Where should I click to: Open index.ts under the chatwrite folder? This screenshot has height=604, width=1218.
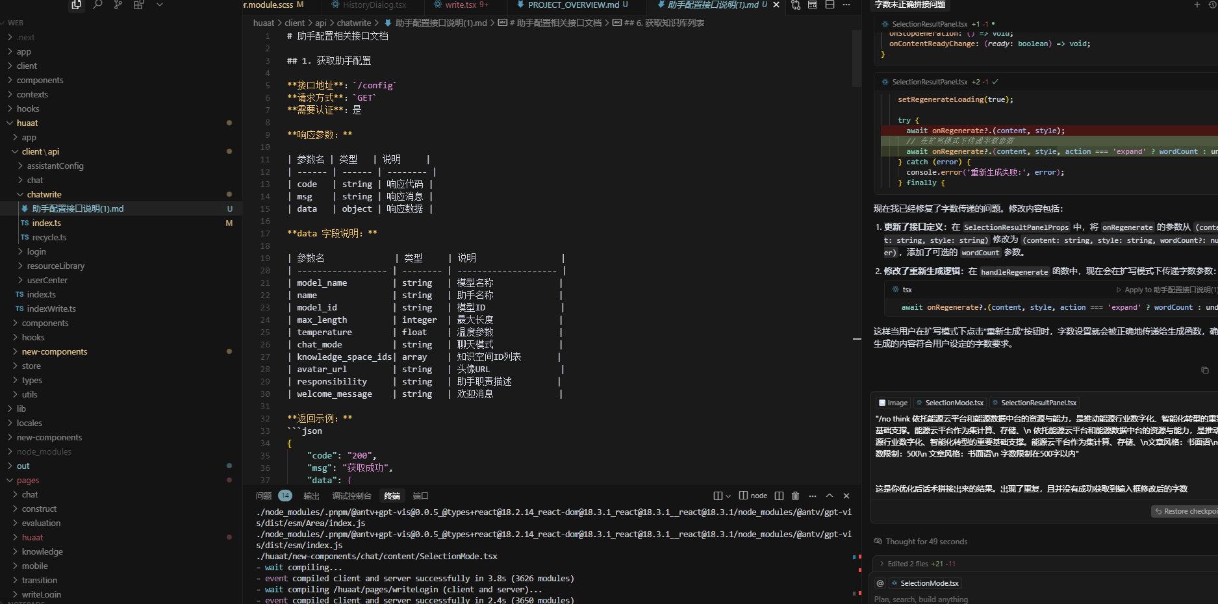click(46, 223)
